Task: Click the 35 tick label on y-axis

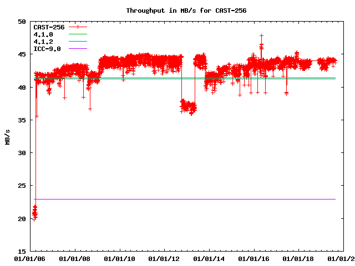Action: point(22,120)
